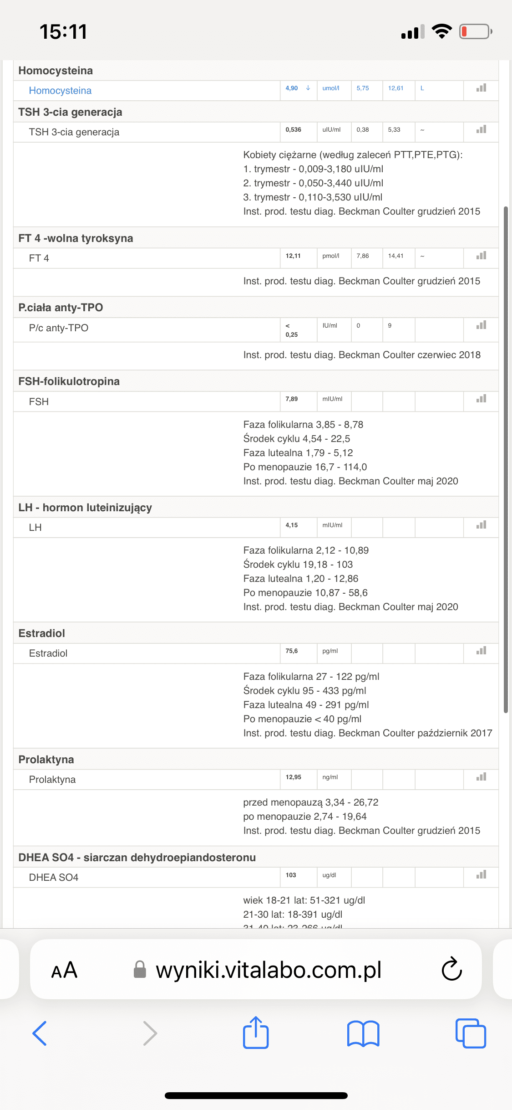Open chart icon for P/c anty-TPO
This screenshot has height=1110, width=512.
point(481,325)
